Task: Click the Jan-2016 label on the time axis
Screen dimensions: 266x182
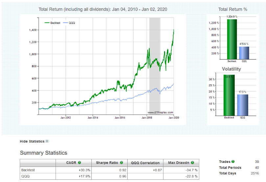Action: point(120,117)
